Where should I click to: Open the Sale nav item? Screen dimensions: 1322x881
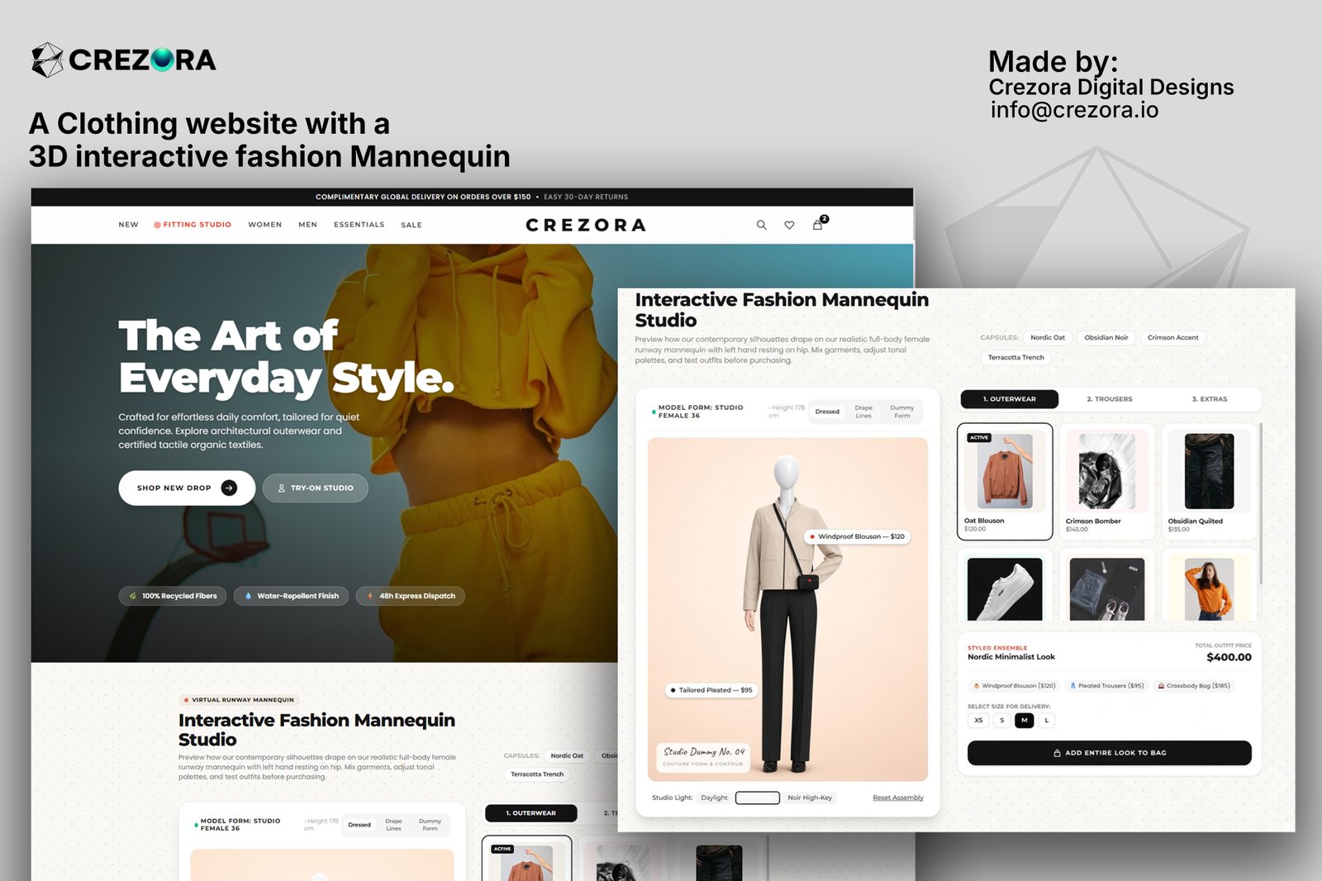click(x=411, y=225)
